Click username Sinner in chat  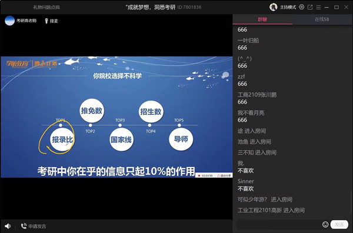click(245, 181)
